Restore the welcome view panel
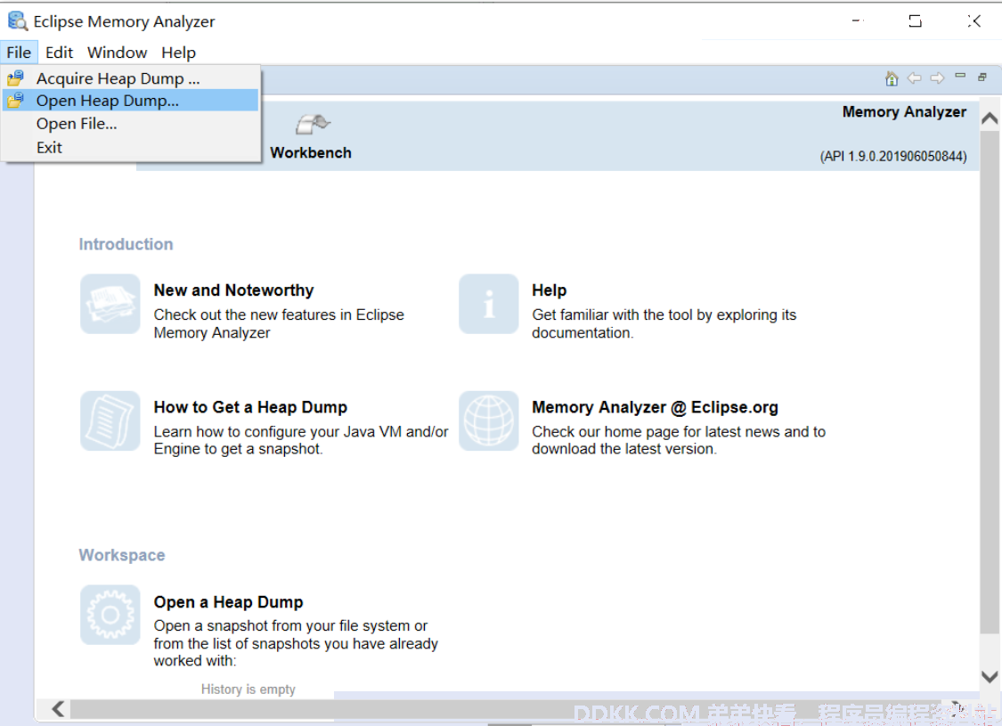This screenshot has width=1002, height=726. (982, 77)
